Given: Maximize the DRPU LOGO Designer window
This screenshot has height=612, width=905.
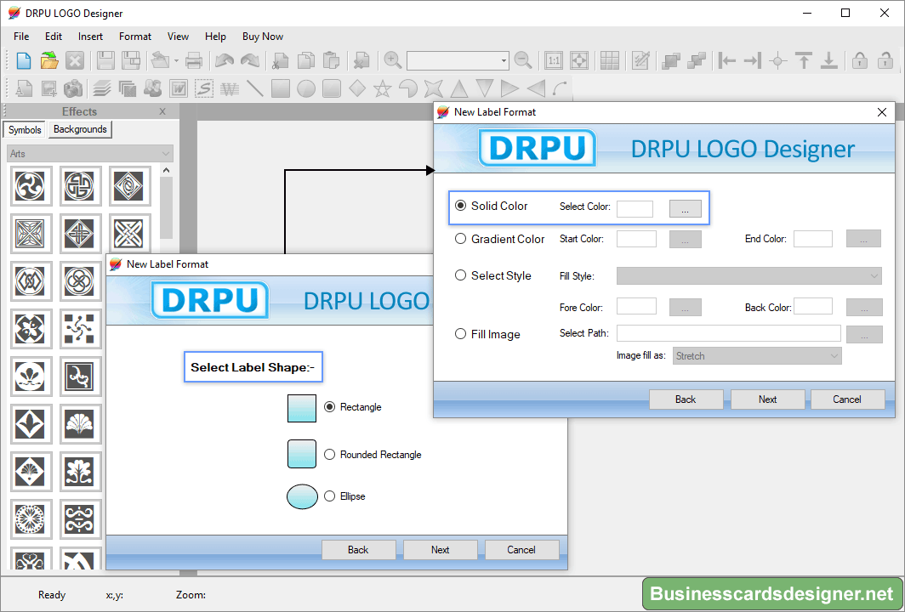Looking at the screenshot, I should point(845,13).
